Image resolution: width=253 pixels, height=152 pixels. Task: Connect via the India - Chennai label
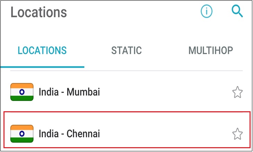tap(69, 134)
